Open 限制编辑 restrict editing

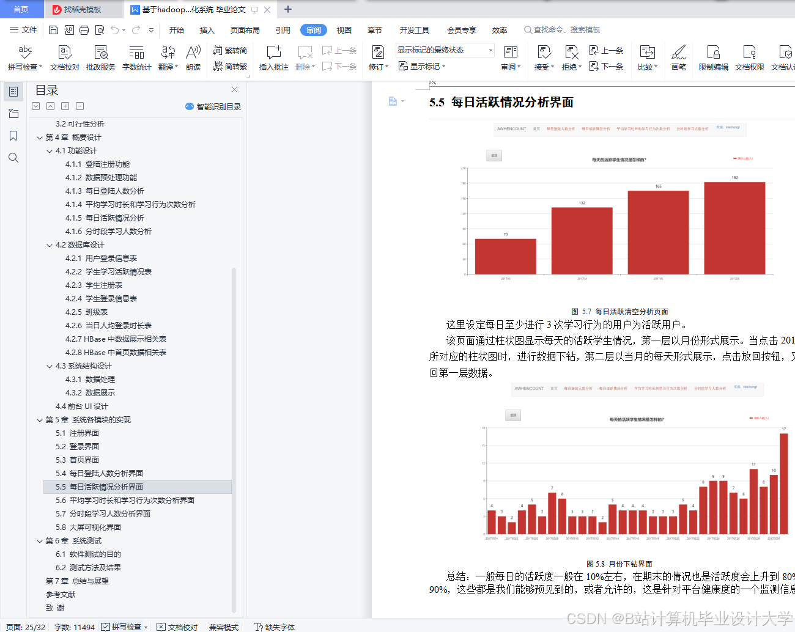[x=713, y=58]
